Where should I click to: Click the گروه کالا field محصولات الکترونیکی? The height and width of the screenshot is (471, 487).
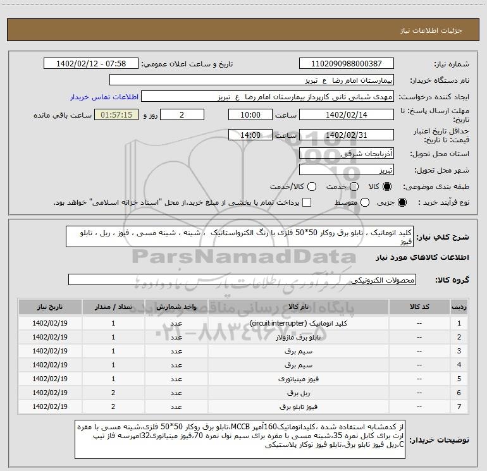click(242, 279)
